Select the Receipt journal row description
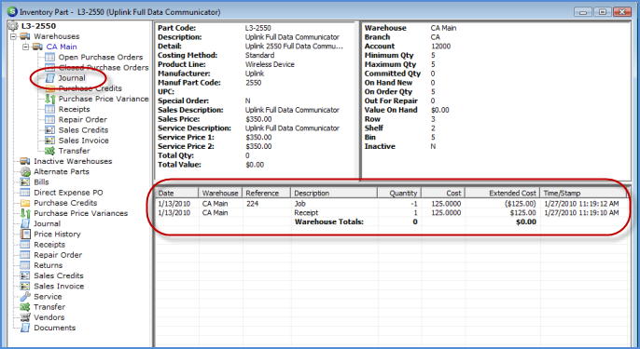640x349 pixels. click(306, 213)
